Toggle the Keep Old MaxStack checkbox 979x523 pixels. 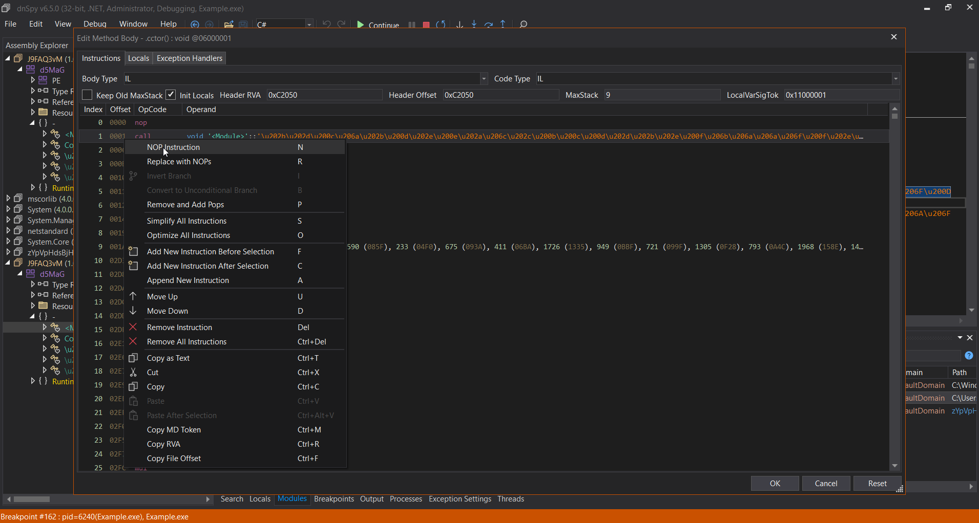88,95
